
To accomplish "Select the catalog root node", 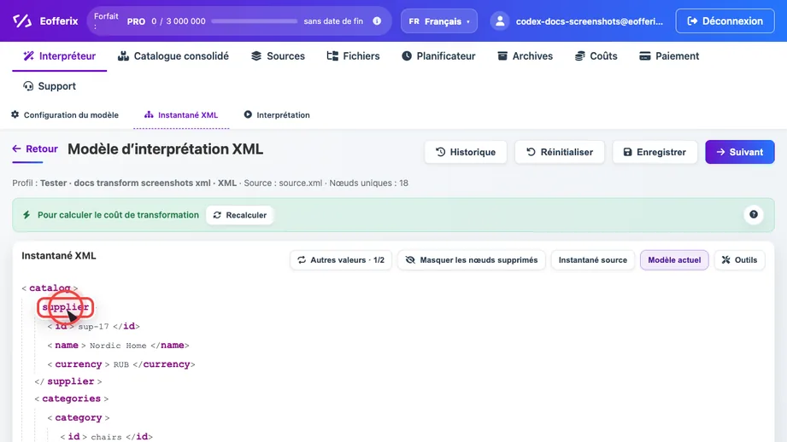I will point(50,288).
